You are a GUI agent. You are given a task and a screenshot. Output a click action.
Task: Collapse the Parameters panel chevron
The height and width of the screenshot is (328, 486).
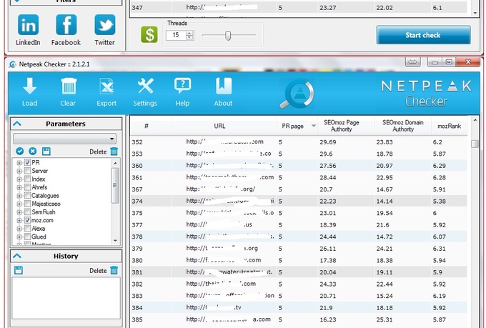pos(17,124)
